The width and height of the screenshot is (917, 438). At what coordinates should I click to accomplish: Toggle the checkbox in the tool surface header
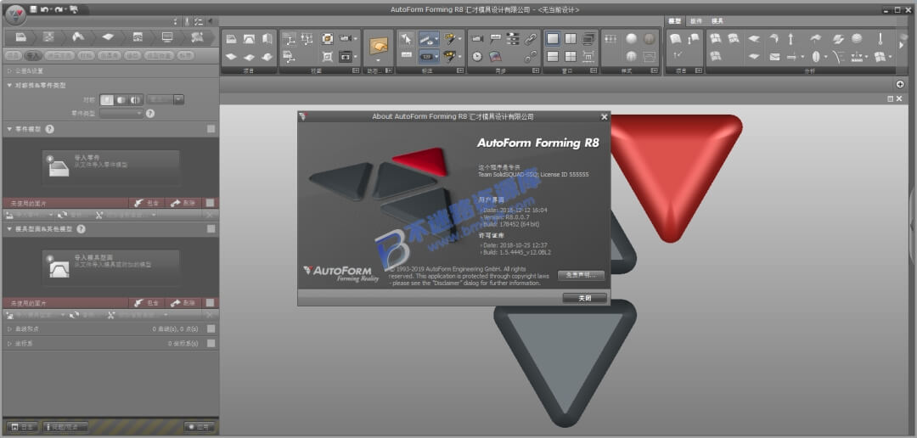pos(211,228)
